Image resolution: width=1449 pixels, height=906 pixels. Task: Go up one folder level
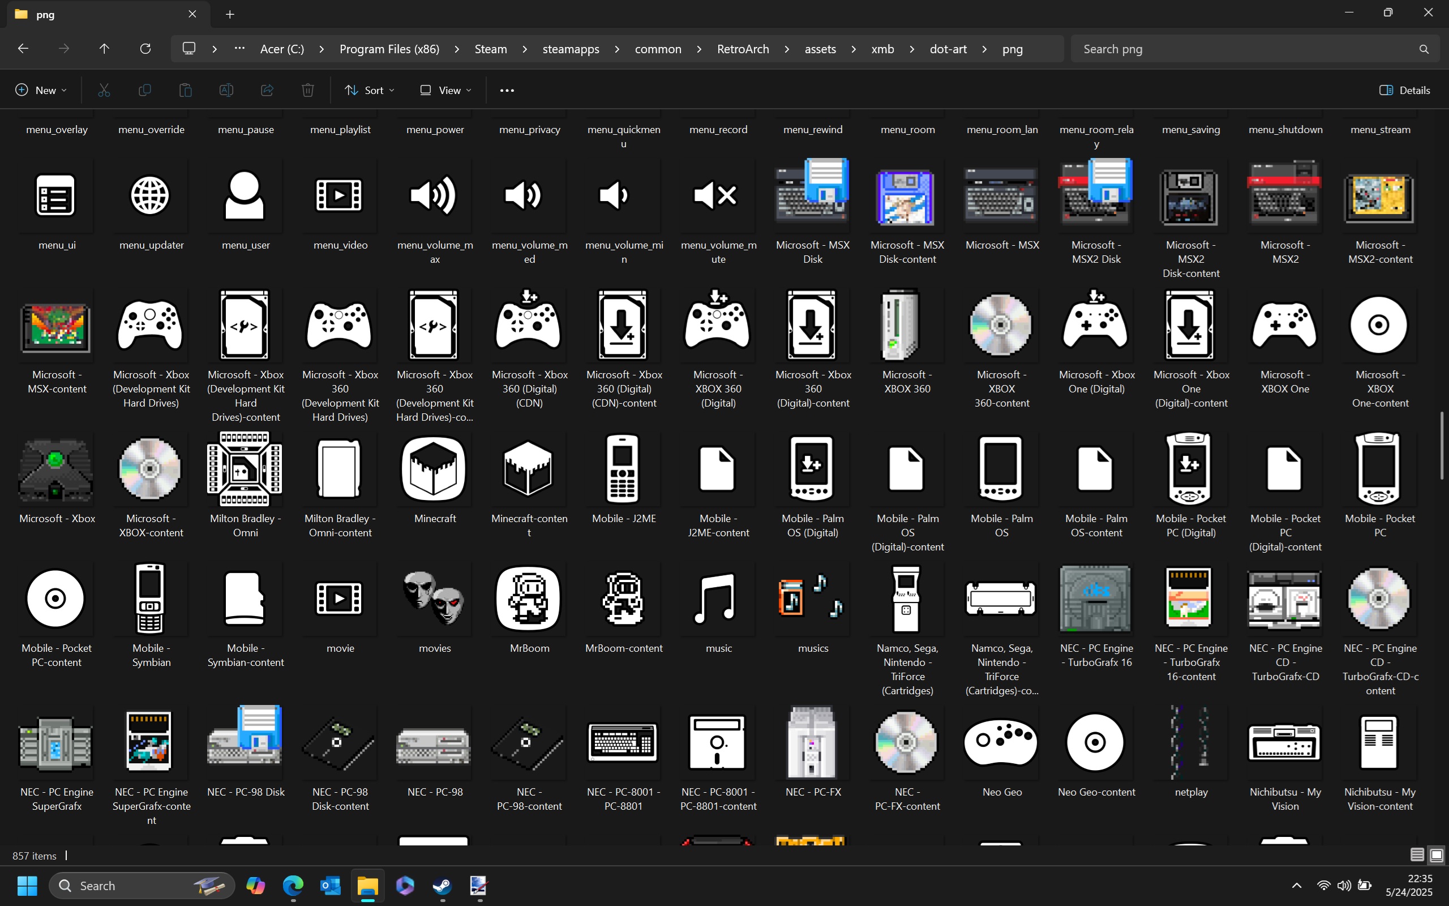[x=104, y=49]
